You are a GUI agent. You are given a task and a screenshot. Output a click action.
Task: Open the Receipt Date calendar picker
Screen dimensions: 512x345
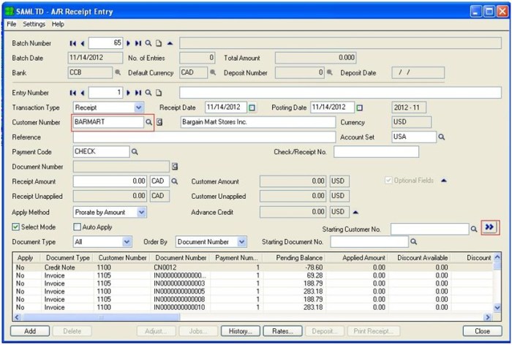point(252,107)
